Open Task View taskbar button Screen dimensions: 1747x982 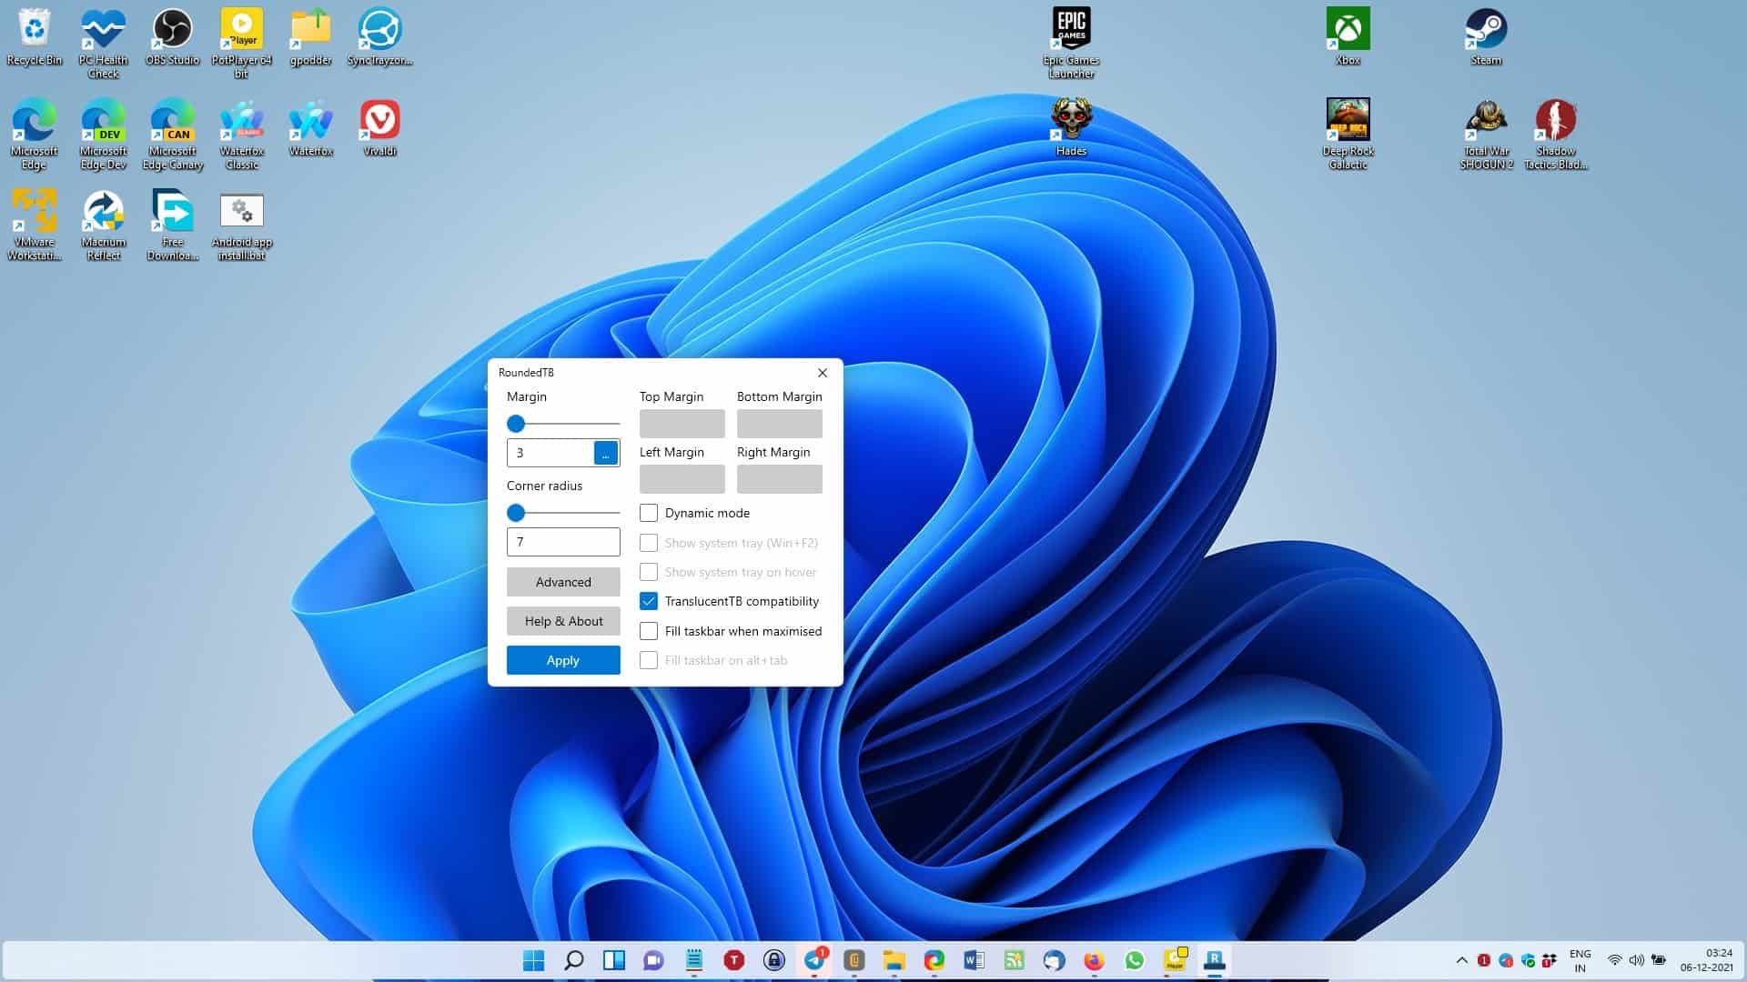coord(612,959)
